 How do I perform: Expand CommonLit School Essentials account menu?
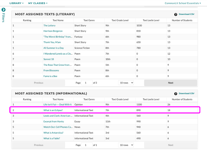pos(183,3)
